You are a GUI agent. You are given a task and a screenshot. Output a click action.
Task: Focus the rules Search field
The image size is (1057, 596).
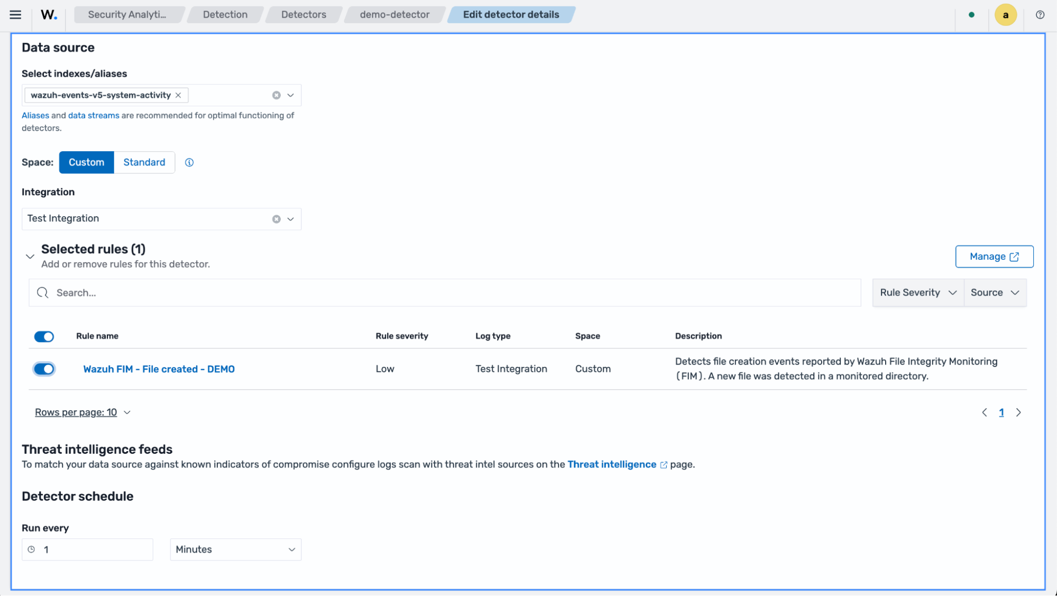445,292
